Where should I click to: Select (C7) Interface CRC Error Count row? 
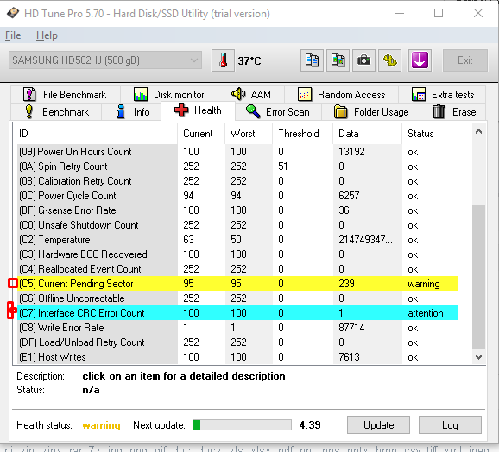[x=237, y=313]
